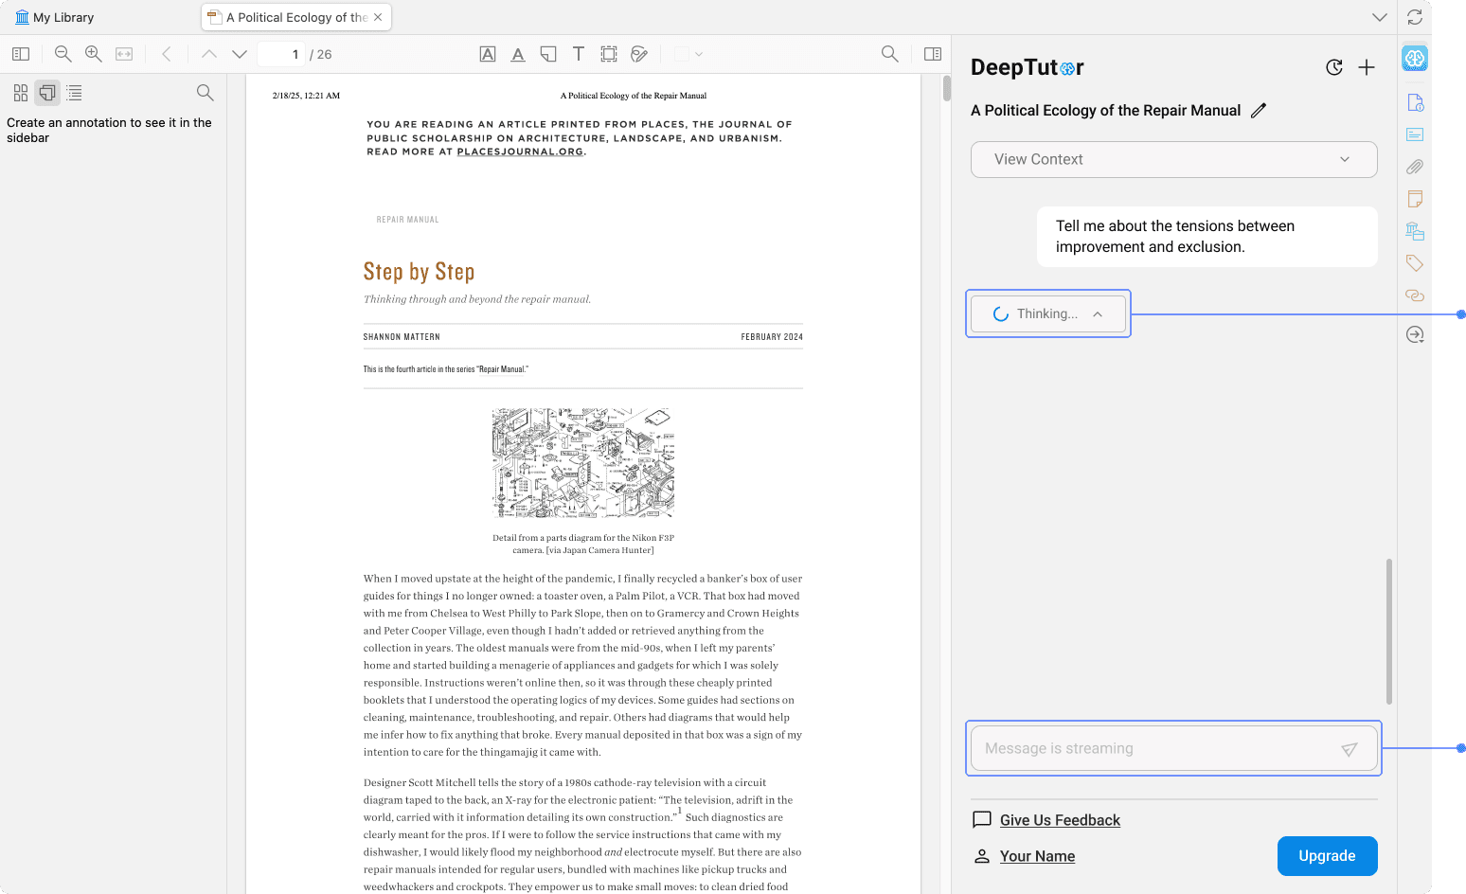Switch to the My Library tab
The width and height of the screenshot is (1466, 894).
coord(55,17)
